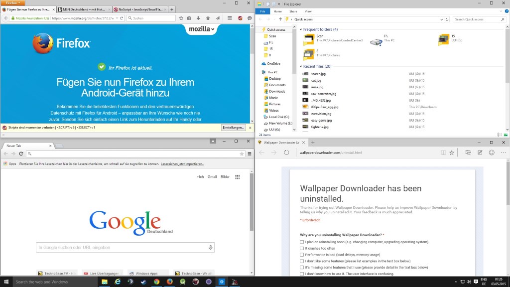
Task: Check 'I plan on reinstalling soon' option
Action: 302,242
